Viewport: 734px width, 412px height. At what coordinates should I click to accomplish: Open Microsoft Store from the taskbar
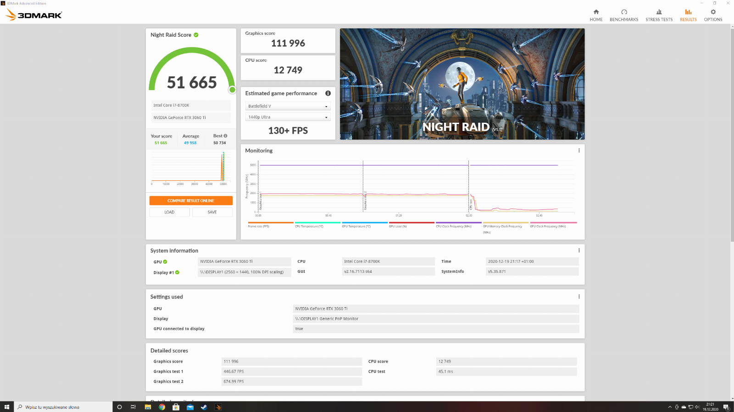[176, 407]
